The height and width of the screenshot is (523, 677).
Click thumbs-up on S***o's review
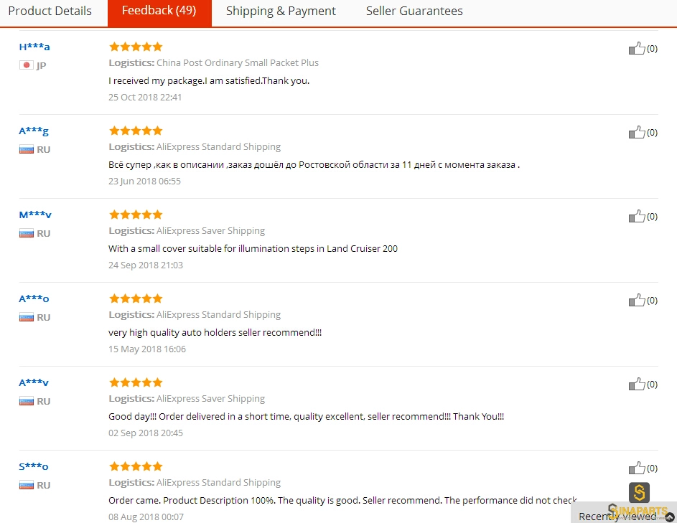pos(637,468)
